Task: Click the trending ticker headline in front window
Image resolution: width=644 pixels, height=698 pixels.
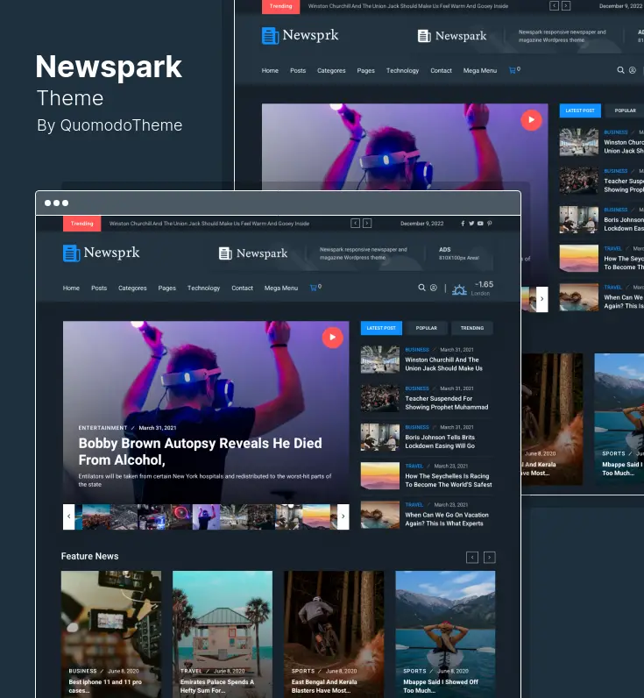Action: point(209,224)
